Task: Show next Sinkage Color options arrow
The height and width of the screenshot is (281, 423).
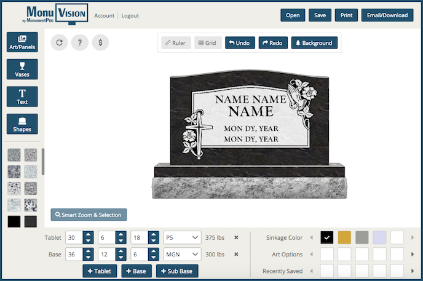Action: click(x=413, y=237)
